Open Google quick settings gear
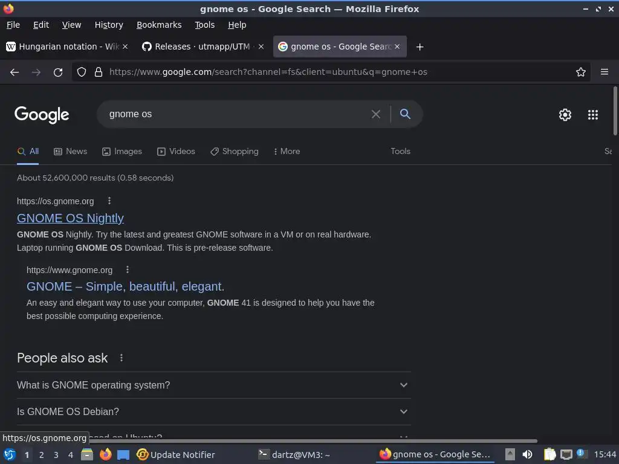Screen dimensions: 619x464 point(565,114)
